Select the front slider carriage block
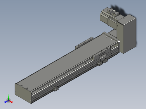The width and height of the screenshot is (146, 109). point(102,54)
